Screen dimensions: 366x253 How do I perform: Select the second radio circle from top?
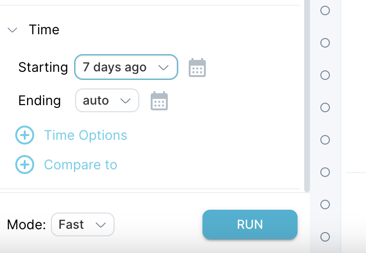coord(325,43)
